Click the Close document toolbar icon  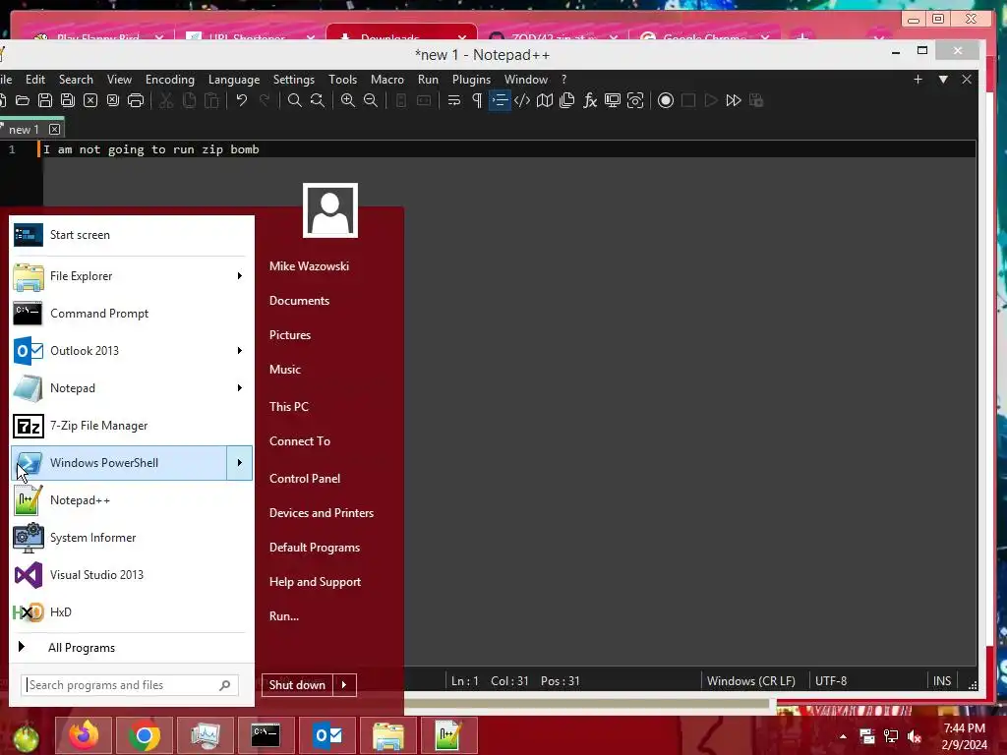point(90,100)
